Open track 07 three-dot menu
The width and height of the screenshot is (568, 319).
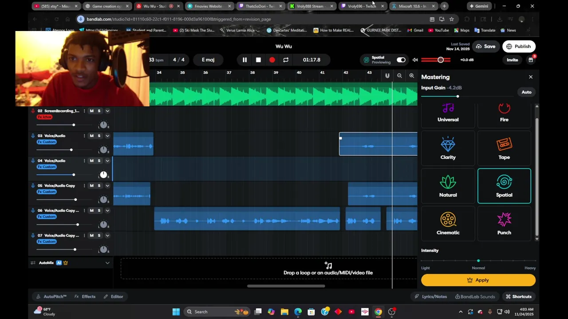(x=84, y=235)
